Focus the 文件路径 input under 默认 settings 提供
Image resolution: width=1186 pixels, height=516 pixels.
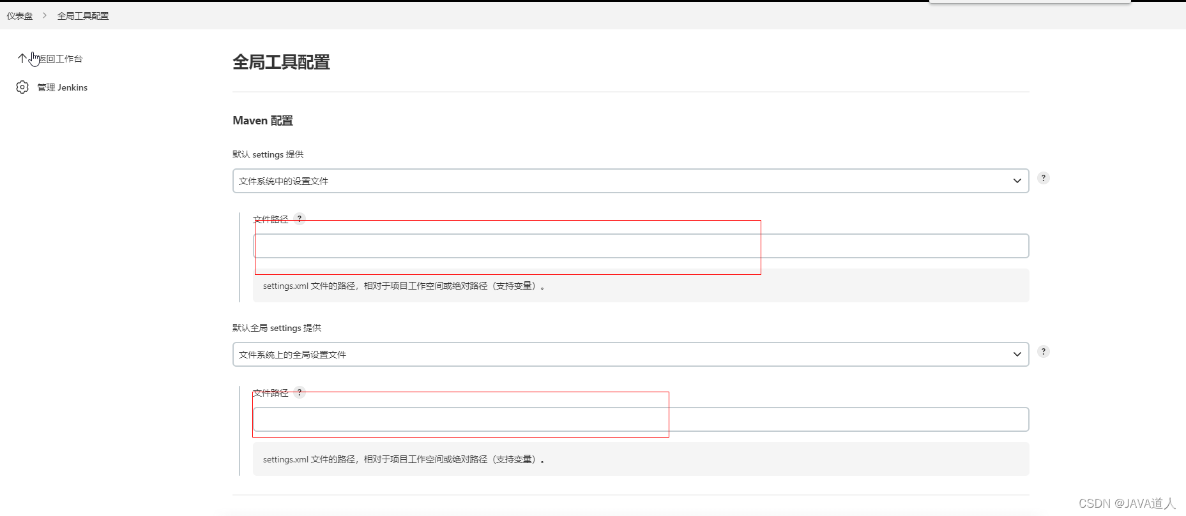[x=641, y=246]
